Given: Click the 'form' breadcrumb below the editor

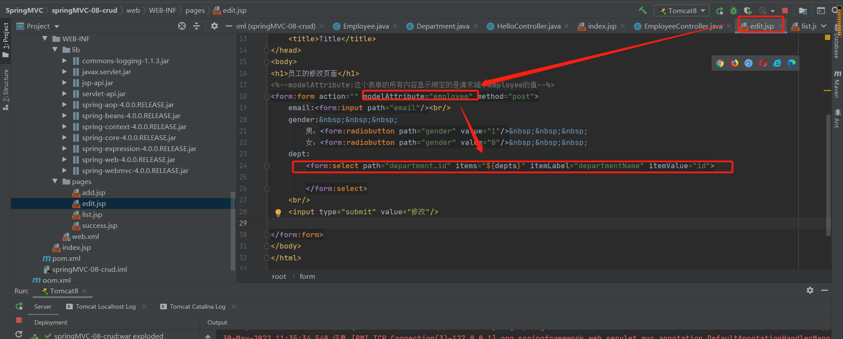Looking at the screenshot, I should [307, 277].
